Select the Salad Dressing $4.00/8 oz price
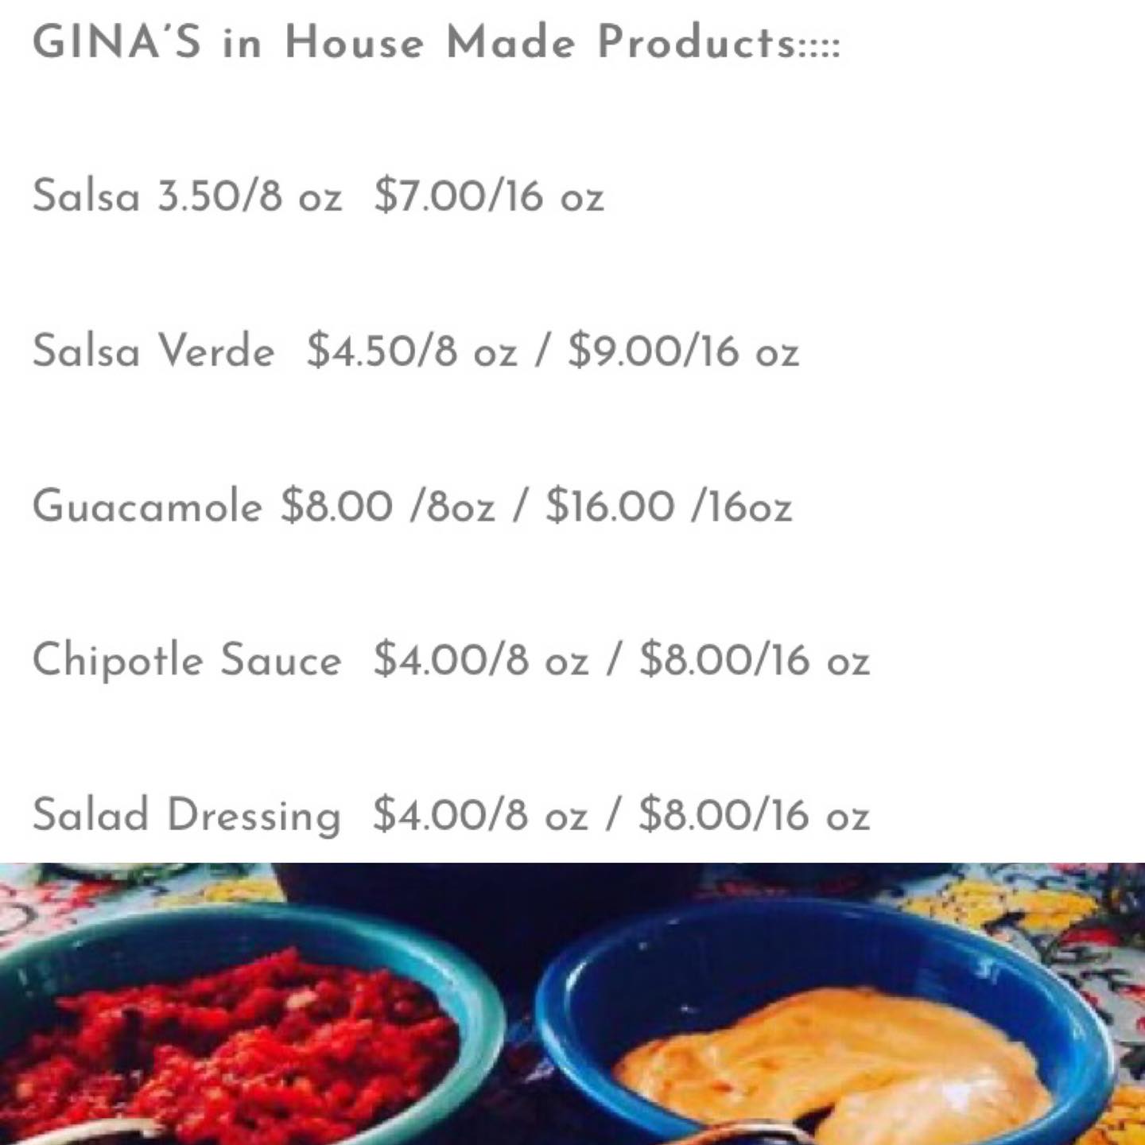This screenshot has width=1145, height=1145. coord(480,815)
